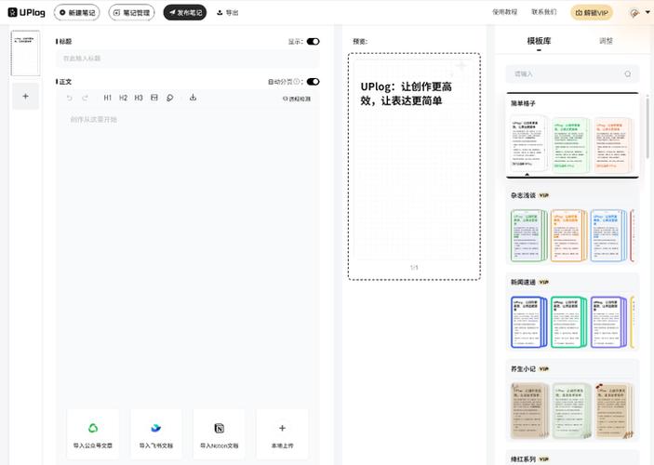Select the orange 简单格子 template
Screen dimensions: 654x465
click(612, 145)
